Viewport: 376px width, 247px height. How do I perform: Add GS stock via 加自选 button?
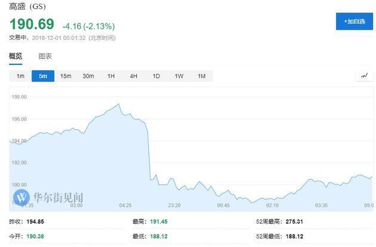click(355, 21)
